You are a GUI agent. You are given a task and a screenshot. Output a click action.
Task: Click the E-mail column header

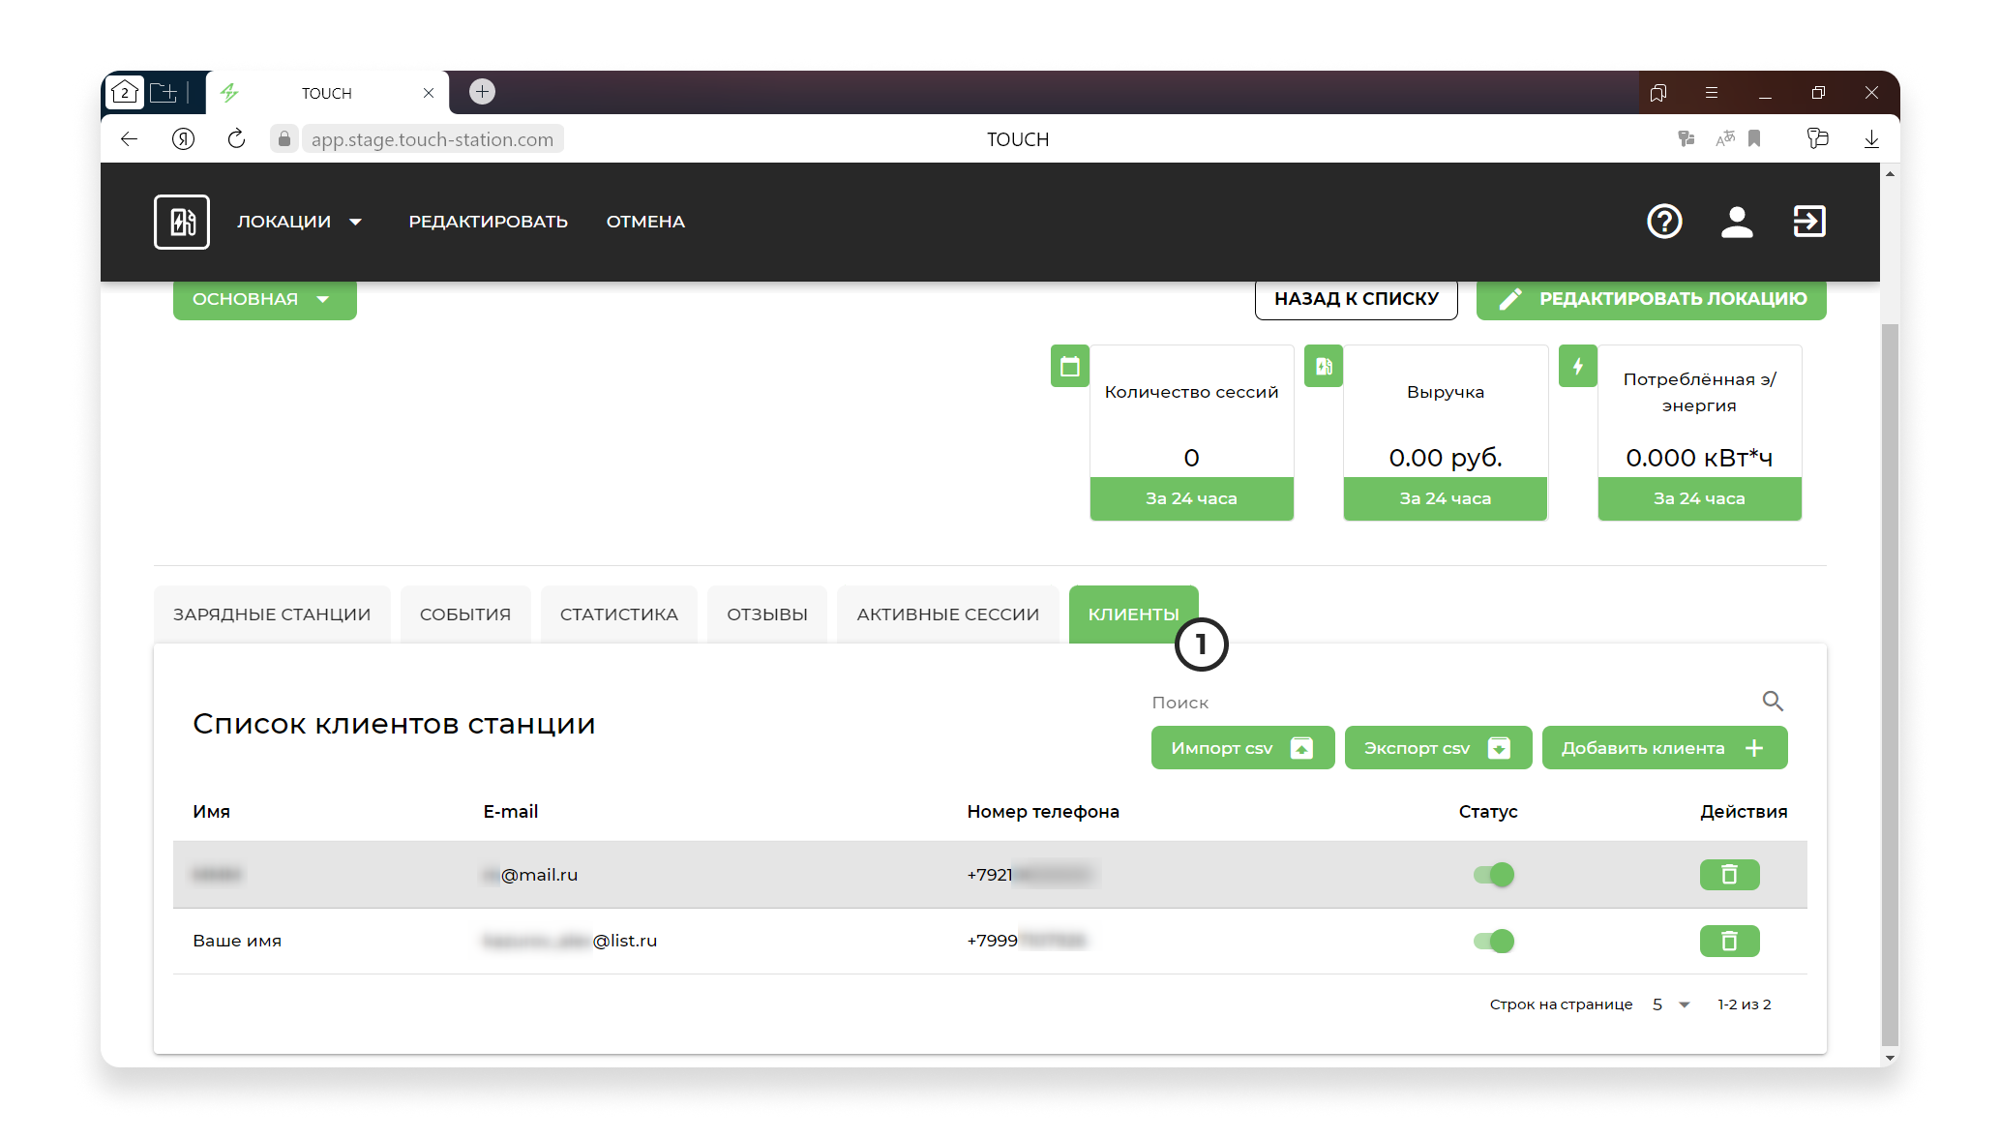pyautogui.click(x=510, y=812)
